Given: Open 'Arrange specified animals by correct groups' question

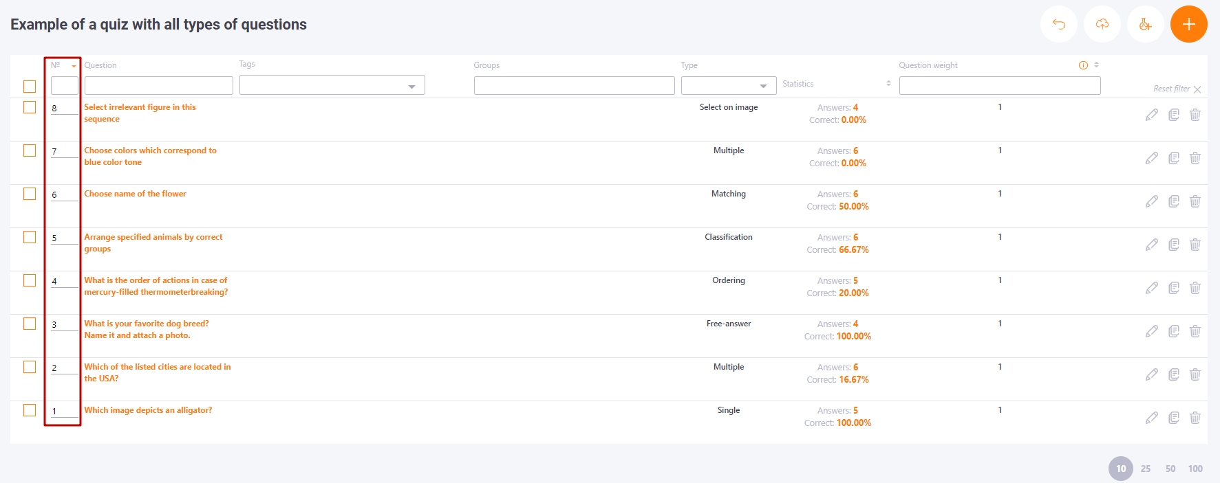Looking at the screenshot, I should [153, 243].
